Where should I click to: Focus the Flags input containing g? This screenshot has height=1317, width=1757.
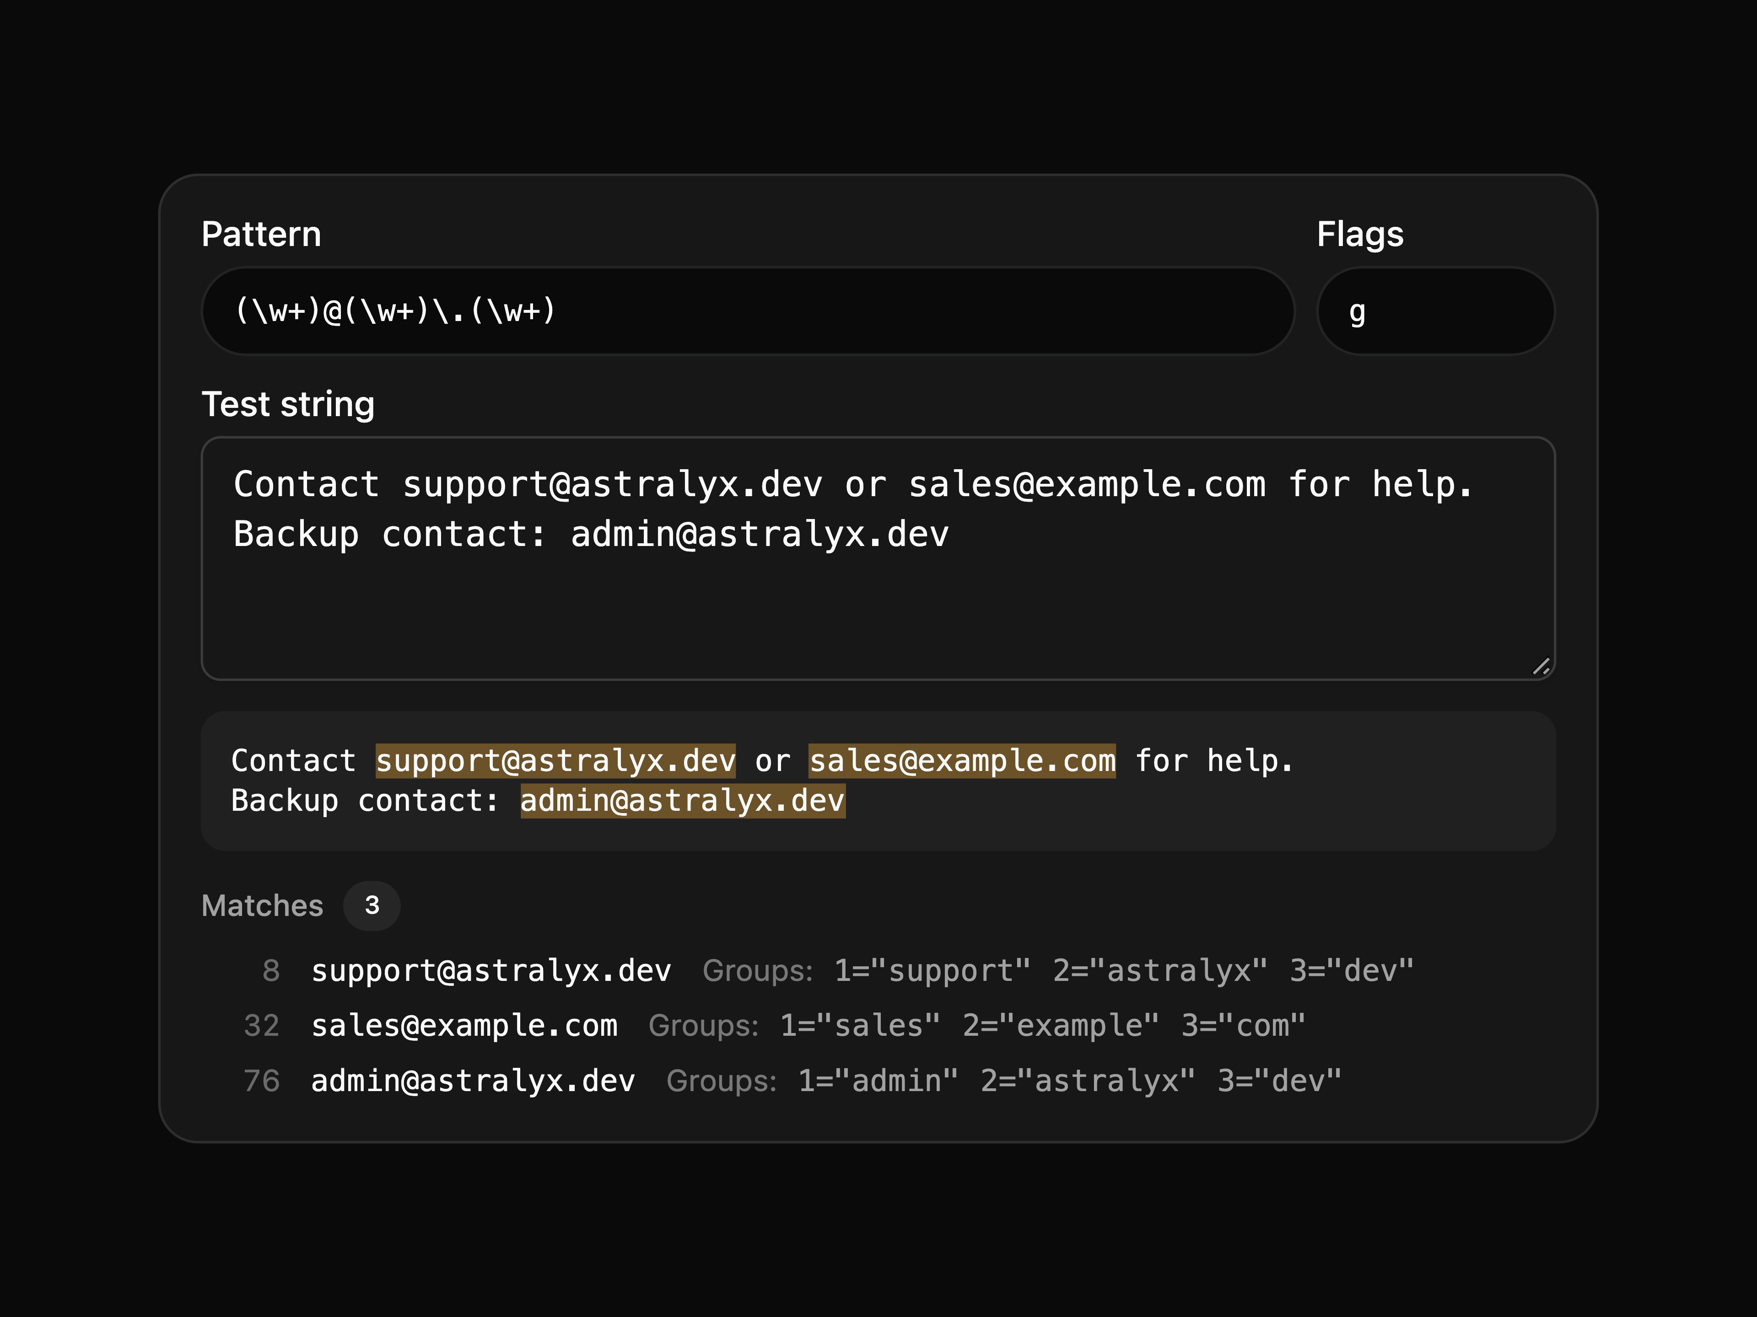pos(1435,311)
